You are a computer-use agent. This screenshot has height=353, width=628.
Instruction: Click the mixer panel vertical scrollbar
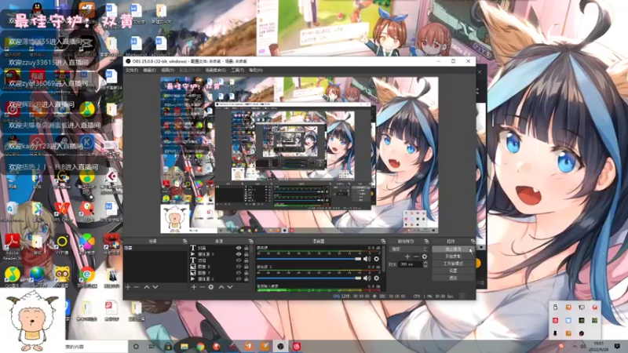point(383,260)
